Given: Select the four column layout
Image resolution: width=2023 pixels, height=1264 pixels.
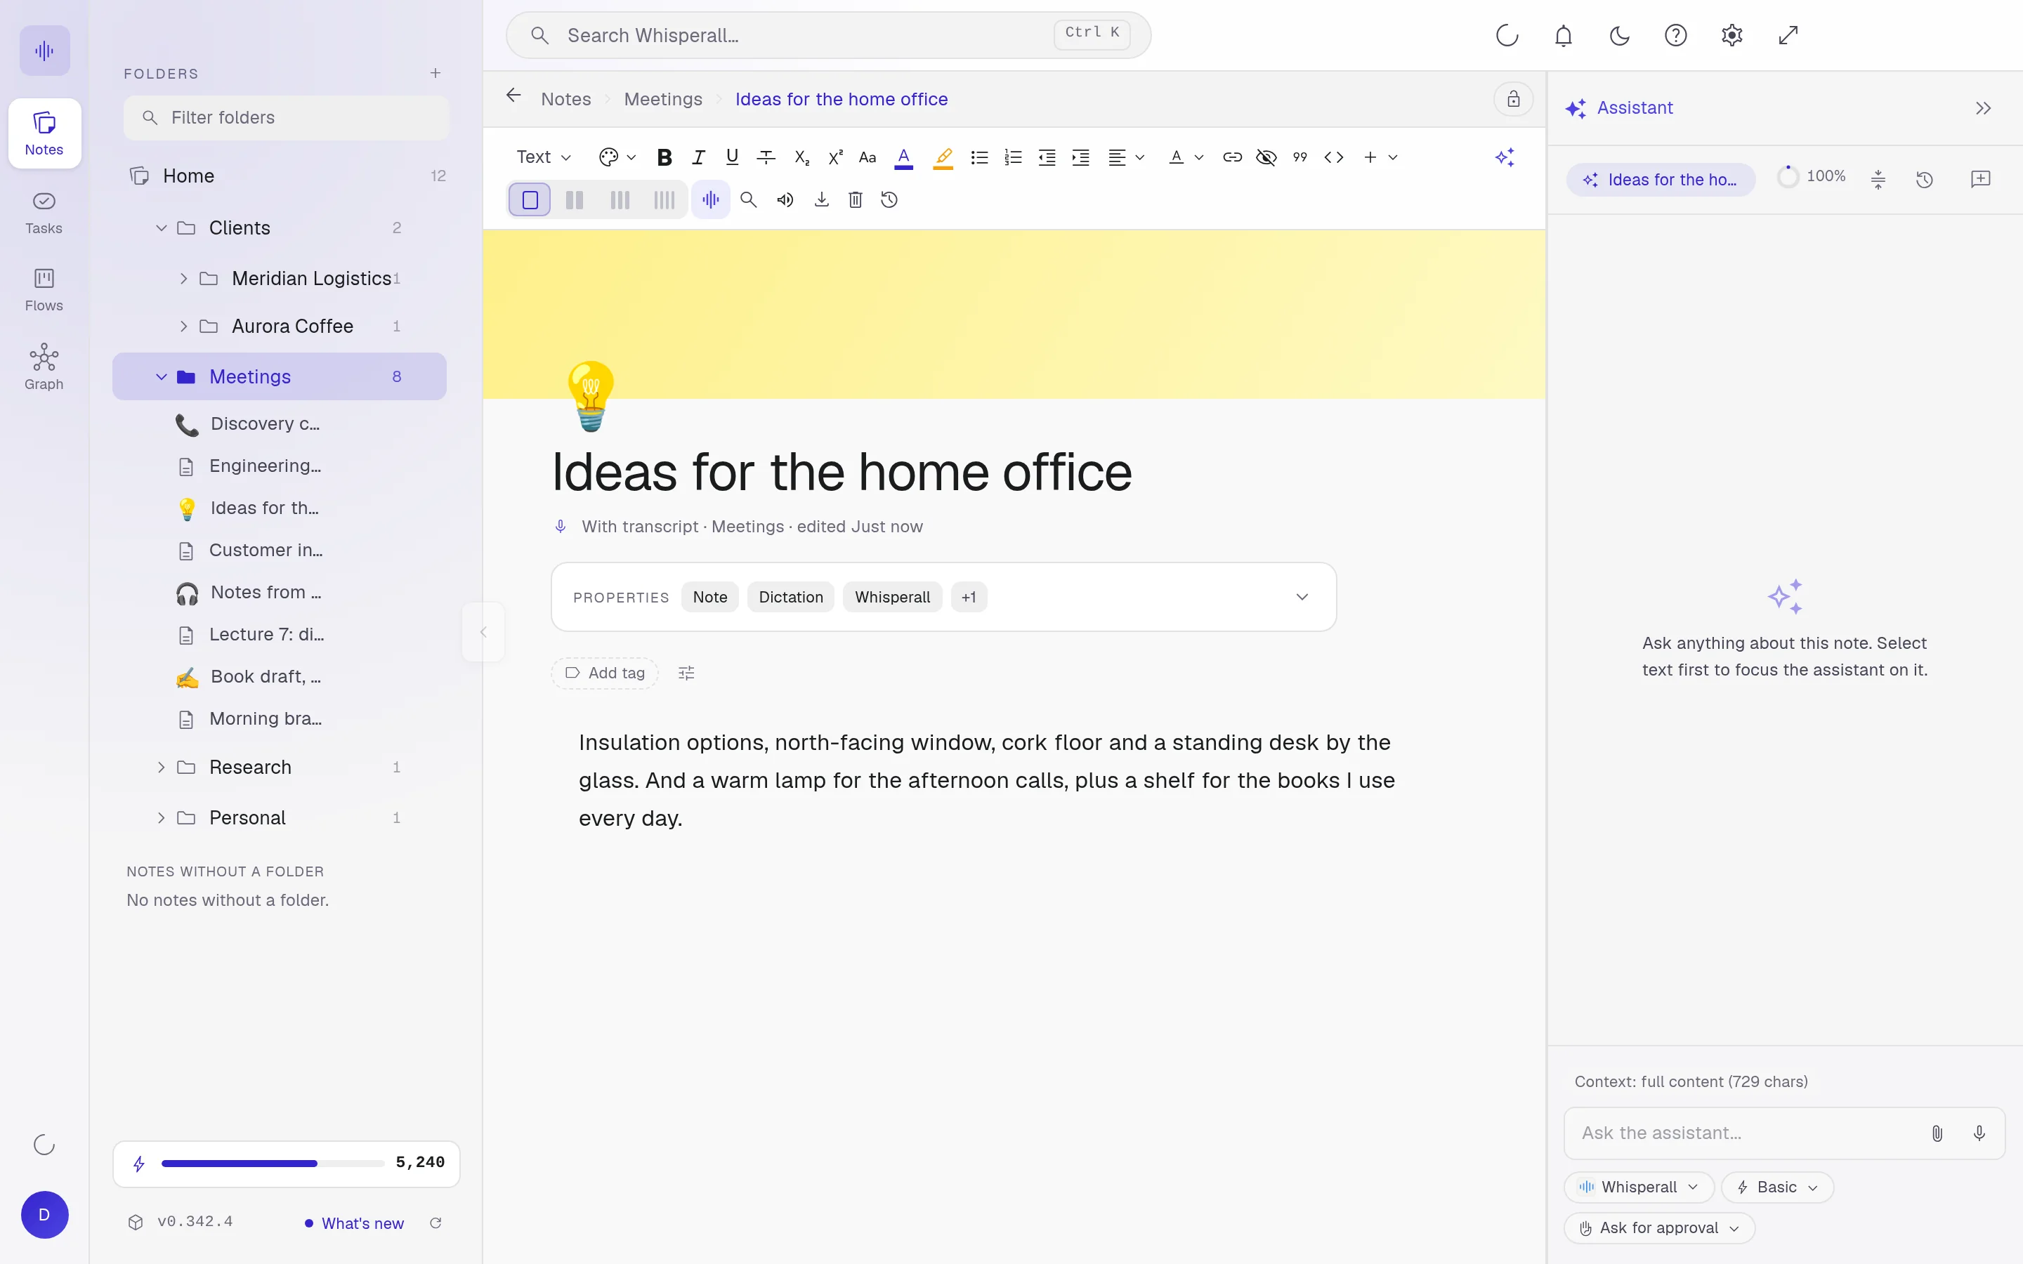Looking at the screenshot, I should pyautogui.click(x=664, y=200).
